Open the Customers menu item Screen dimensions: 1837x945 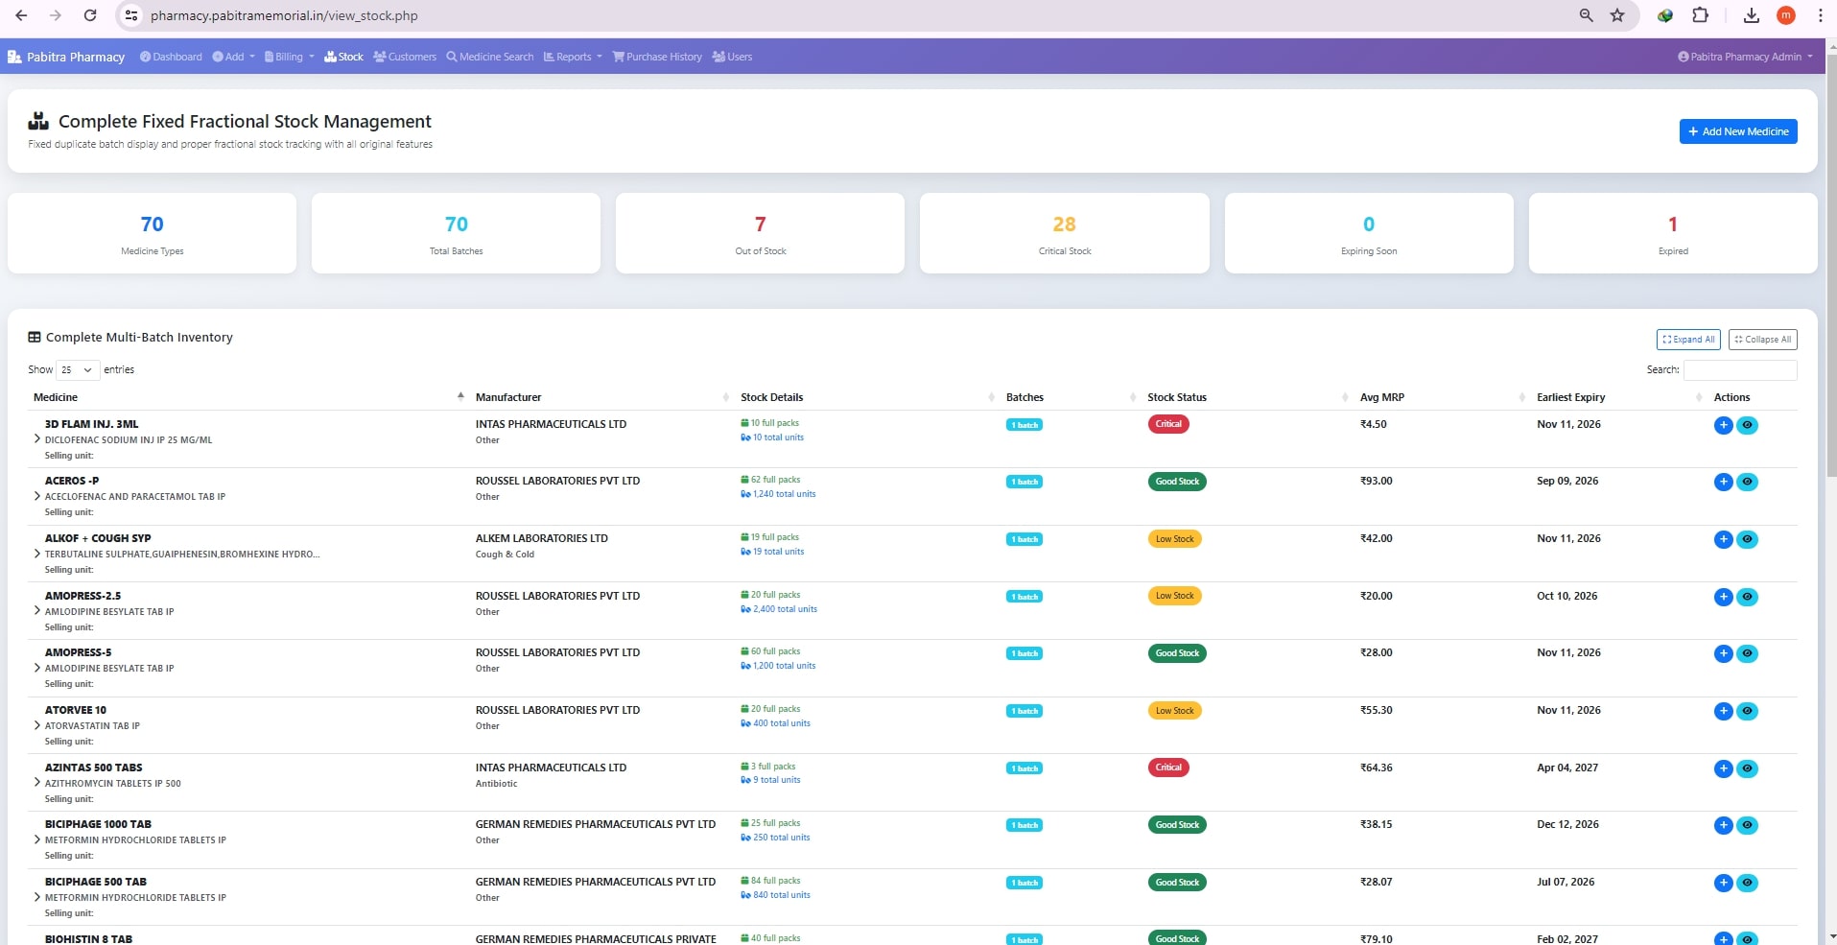click(x=405, y=57)
